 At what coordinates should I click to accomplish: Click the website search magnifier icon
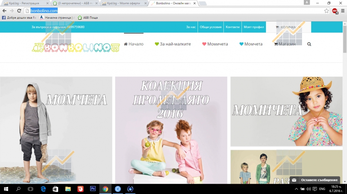click(309, 44)
